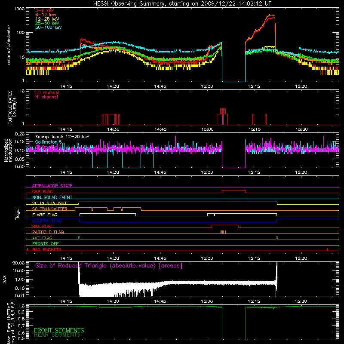
Task: Click the 1000 y-axis tick value
Action: [x=19, y=9]
